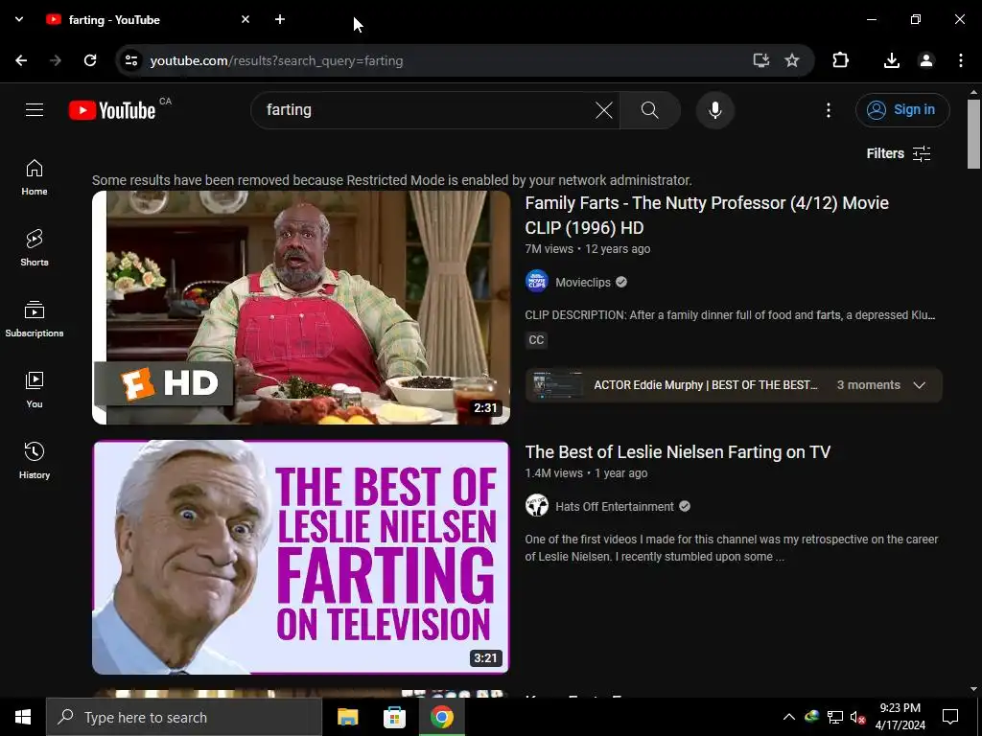This screenshot has height=736, width=982.
Task: Open Chrome extensions puzzle icon
Action: click(x=840, y=60)
